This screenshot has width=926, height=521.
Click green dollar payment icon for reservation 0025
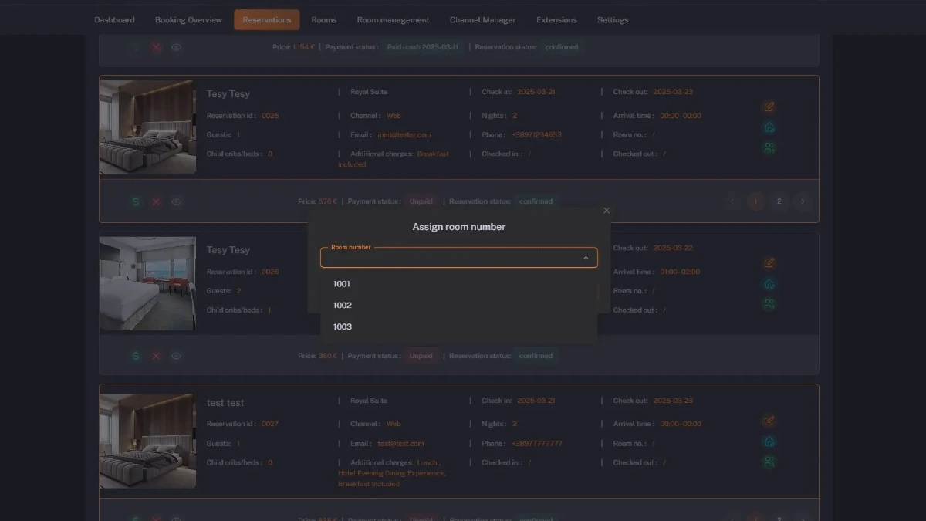pyautogui.click(x=136, y=201)
